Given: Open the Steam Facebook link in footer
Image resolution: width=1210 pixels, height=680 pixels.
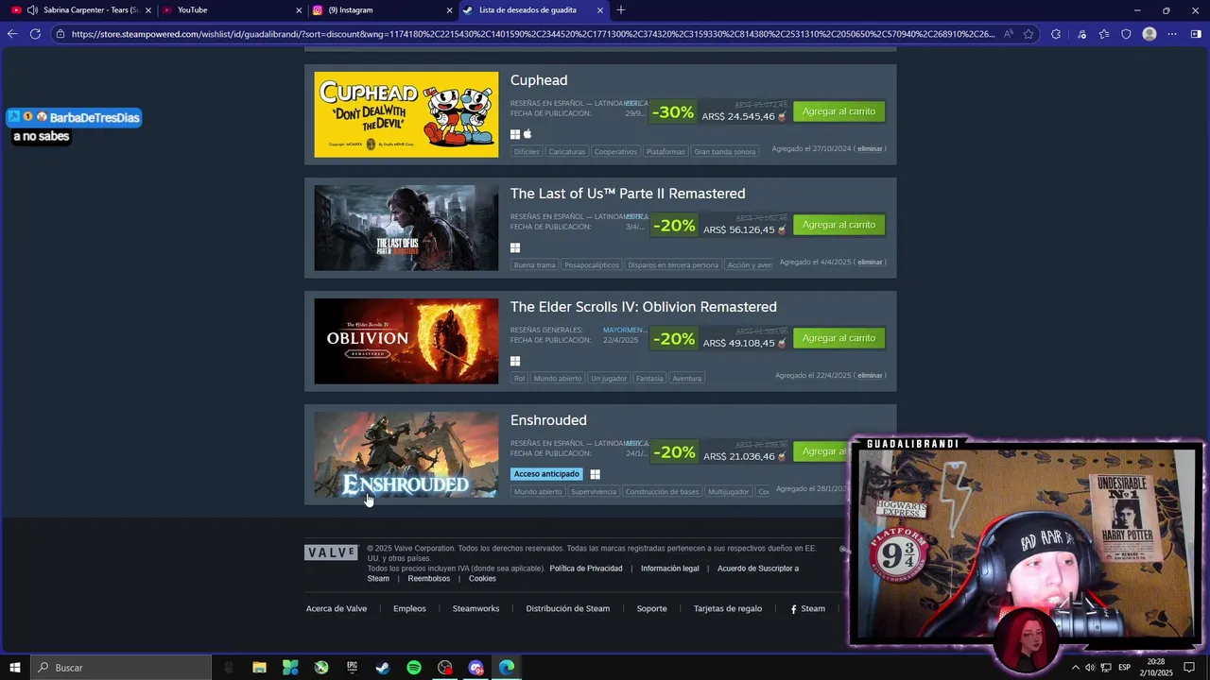Looking at the screenshot, I should 808,609.
